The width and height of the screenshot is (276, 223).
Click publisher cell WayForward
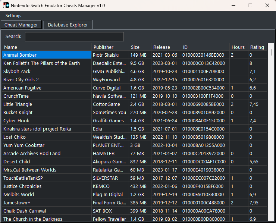pos(110,79)
